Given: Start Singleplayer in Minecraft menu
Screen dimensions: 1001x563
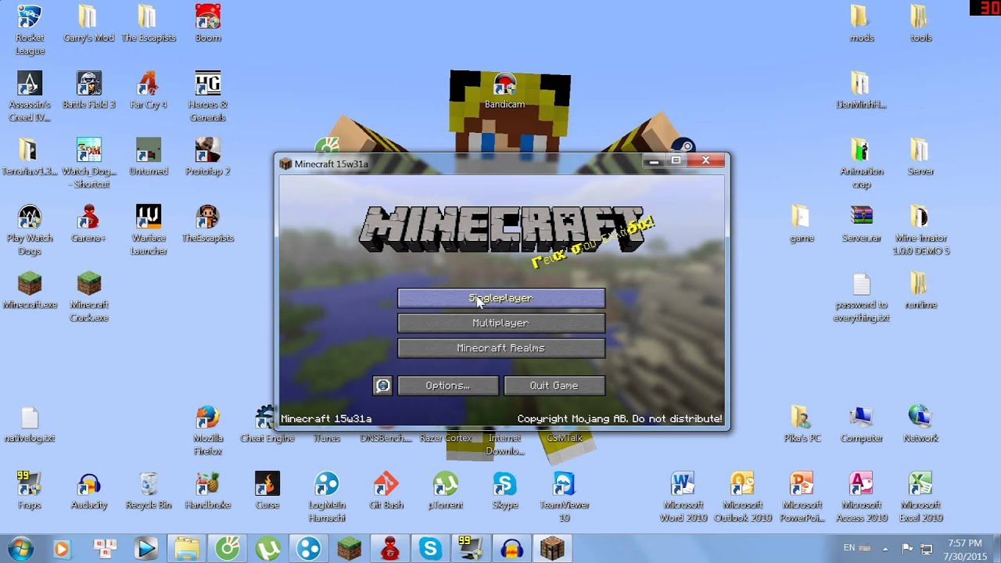Looking at the screenshot, I should pyautogui.click(x=501, y=298).
